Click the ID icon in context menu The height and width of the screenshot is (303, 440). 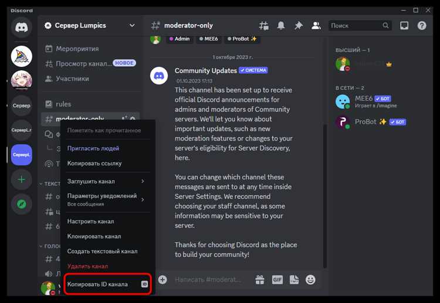coord(144,284)
